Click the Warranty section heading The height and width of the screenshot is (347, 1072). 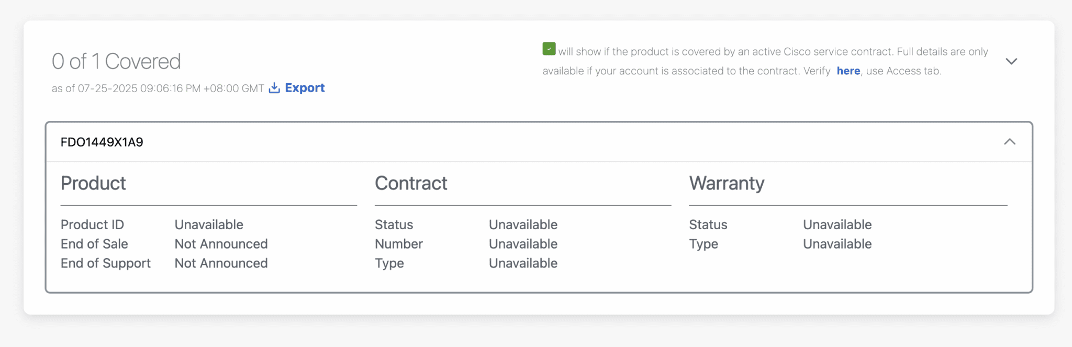(x=727, y=183)
